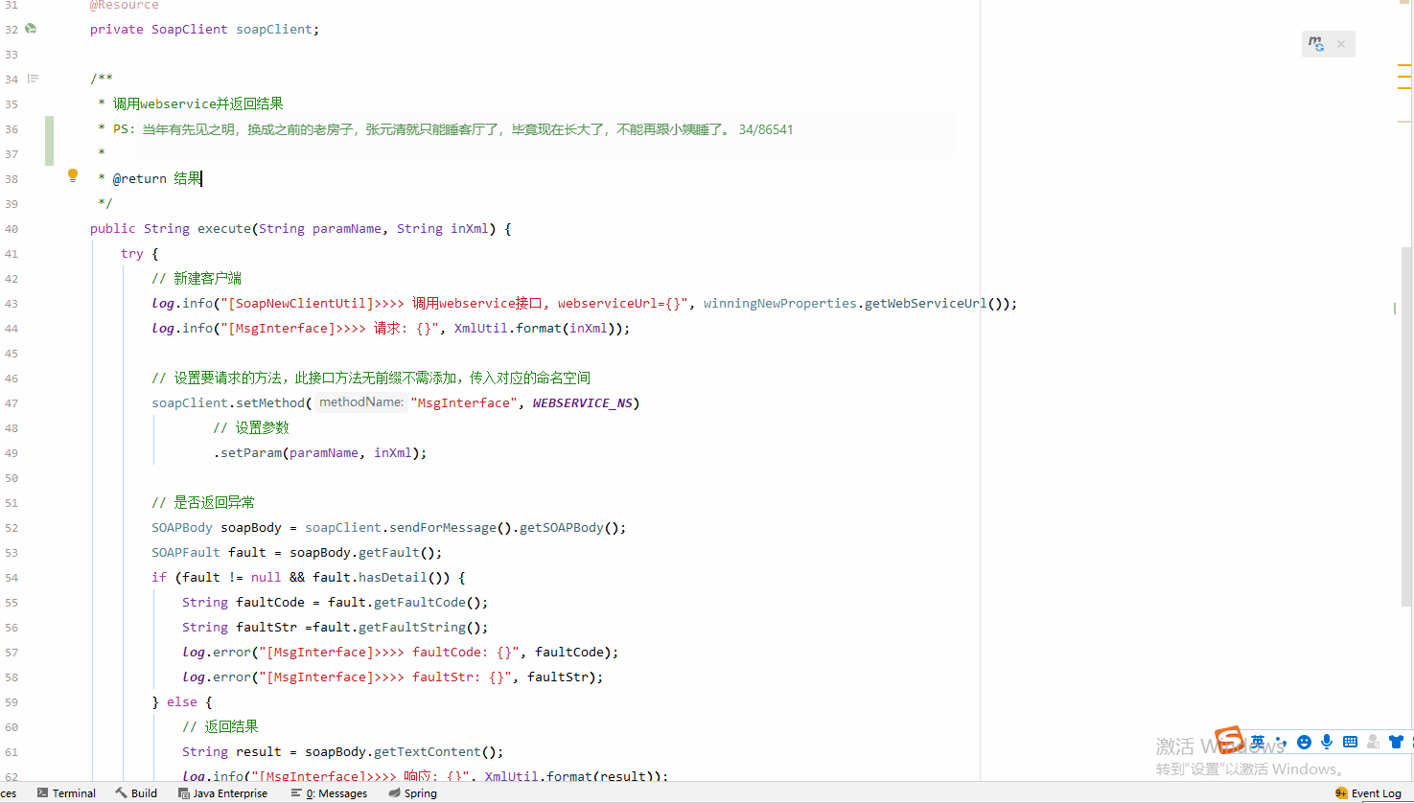Screen dimensions: 1414x803
Task: Toggle rendered Javadoc view at line 34
Action: click(x=33, y=79)
